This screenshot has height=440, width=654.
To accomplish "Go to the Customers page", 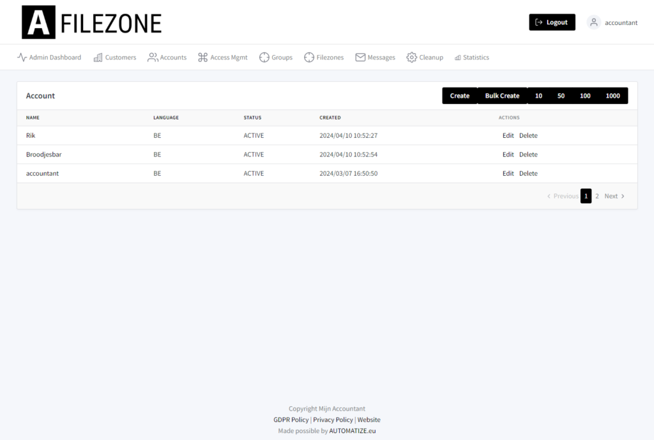I will coord(115,57).
